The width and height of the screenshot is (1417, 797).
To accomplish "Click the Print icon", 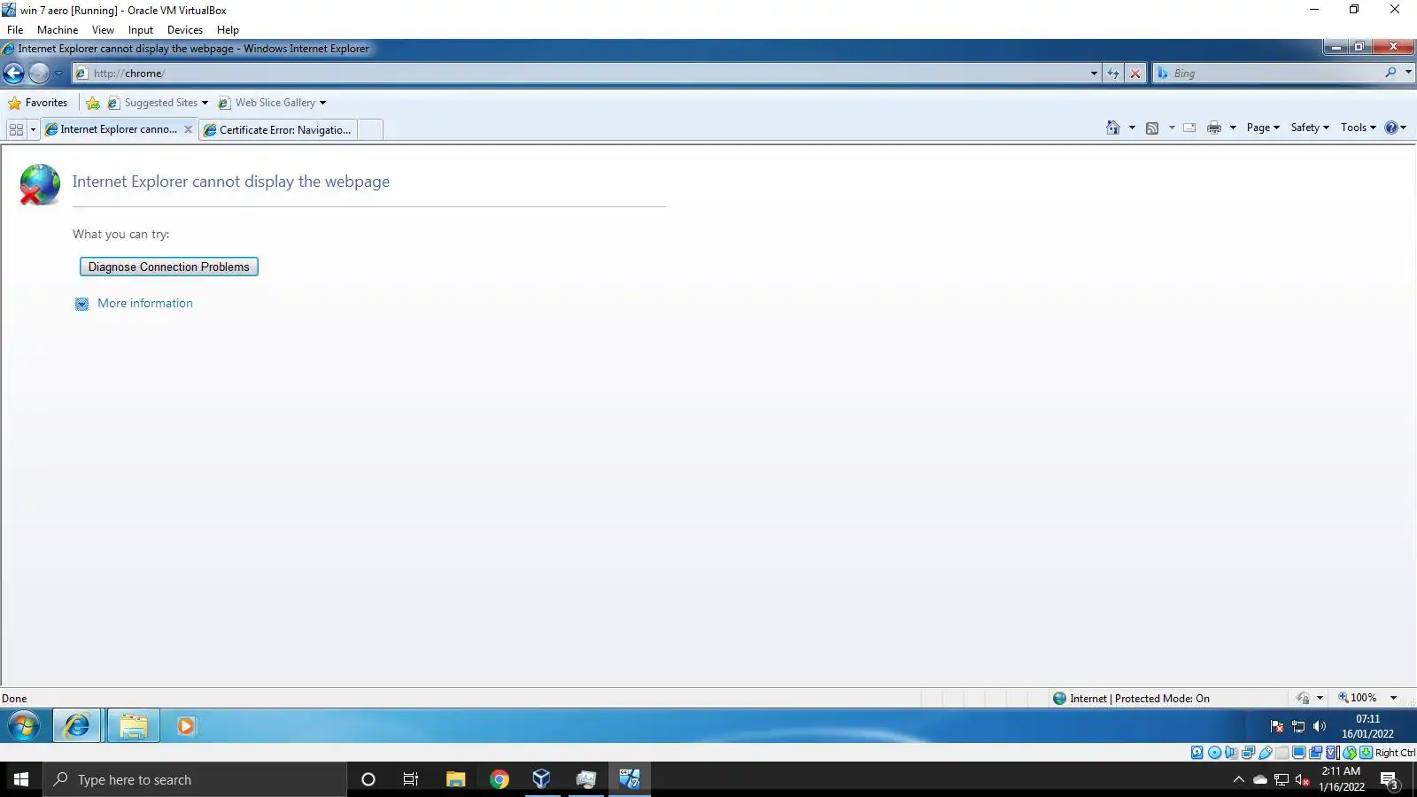I will tap(1214, 128).
